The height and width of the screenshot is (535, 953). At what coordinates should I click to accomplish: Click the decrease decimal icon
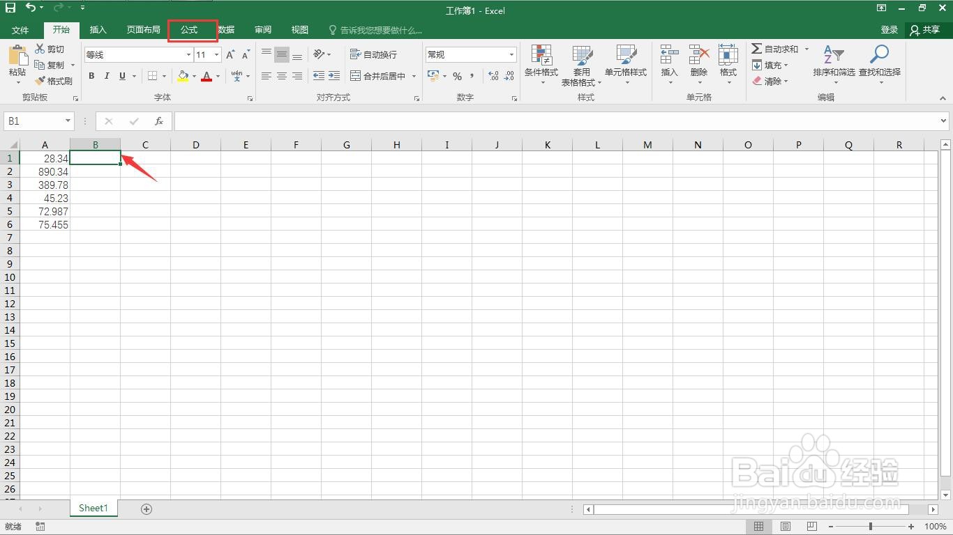click(x=509, y=76)
